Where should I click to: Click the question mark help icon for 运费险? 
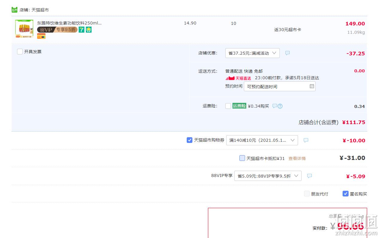tap(280, 106)
